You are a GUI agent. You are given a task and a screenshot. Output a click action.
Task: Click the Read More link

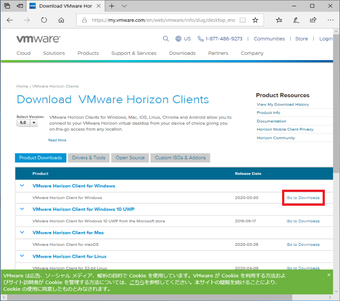coord(57,140)
